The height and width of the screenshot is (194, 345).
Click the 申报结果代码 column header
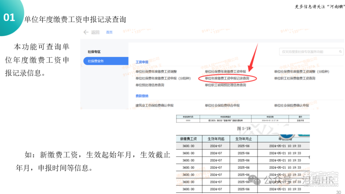click(x=188, y=117)
